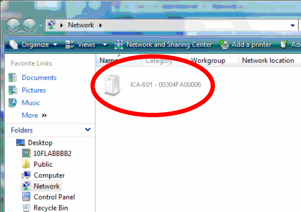Open address bar history dropdown arrow

292,25
